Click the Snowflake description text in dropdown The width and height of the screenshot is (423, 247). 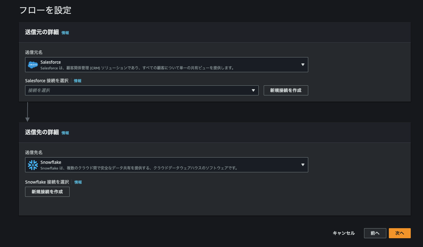point(139,168)
